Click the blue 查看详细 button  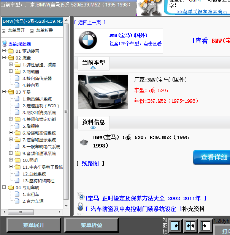click(x=212, y=157)
